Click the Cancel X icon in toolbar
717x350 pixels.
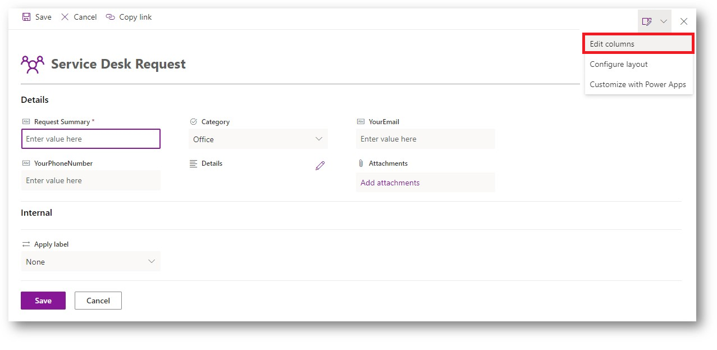click(x=65, y=17)
